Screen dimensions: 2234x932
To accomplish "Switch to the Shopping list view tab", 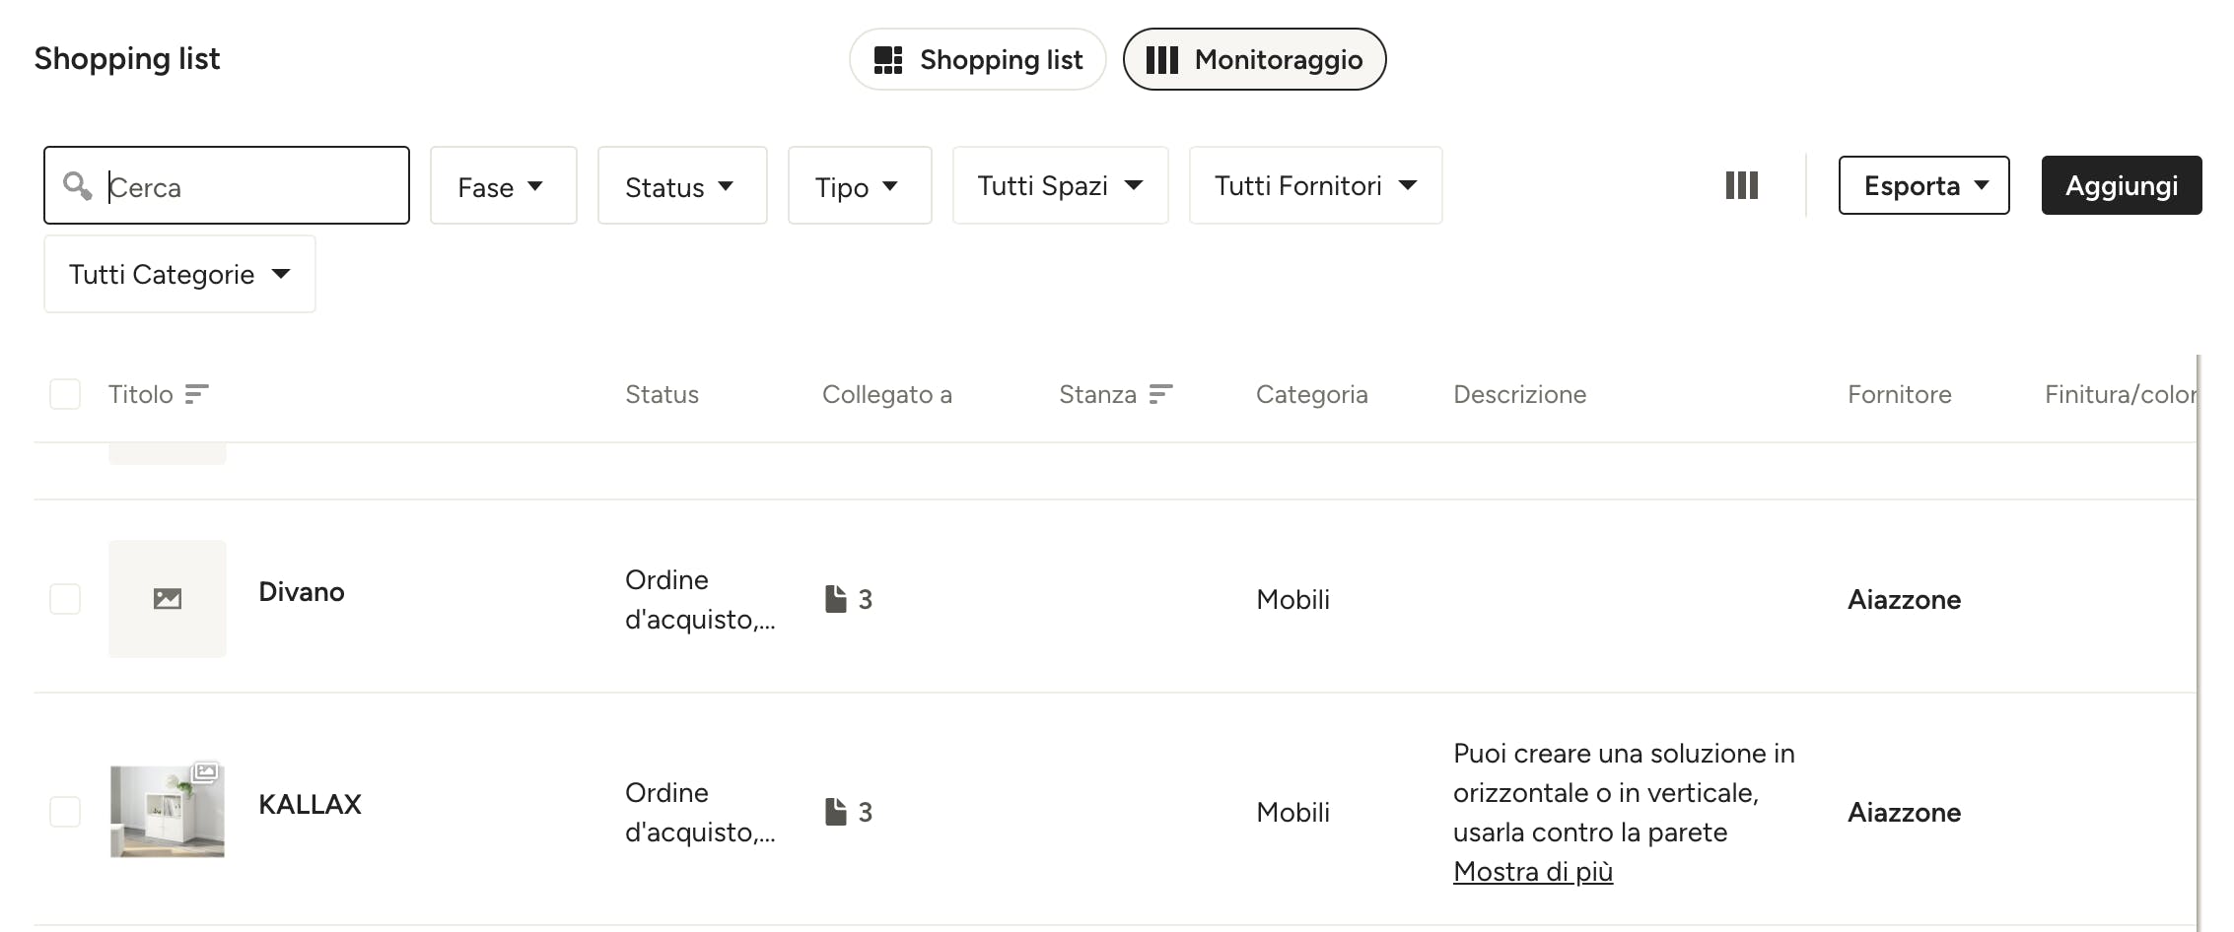I will [x=978, y=59].
